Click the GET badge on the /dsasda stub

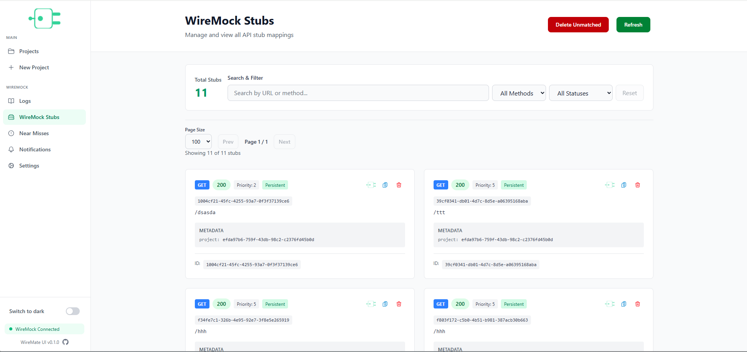tap(202, 185)
